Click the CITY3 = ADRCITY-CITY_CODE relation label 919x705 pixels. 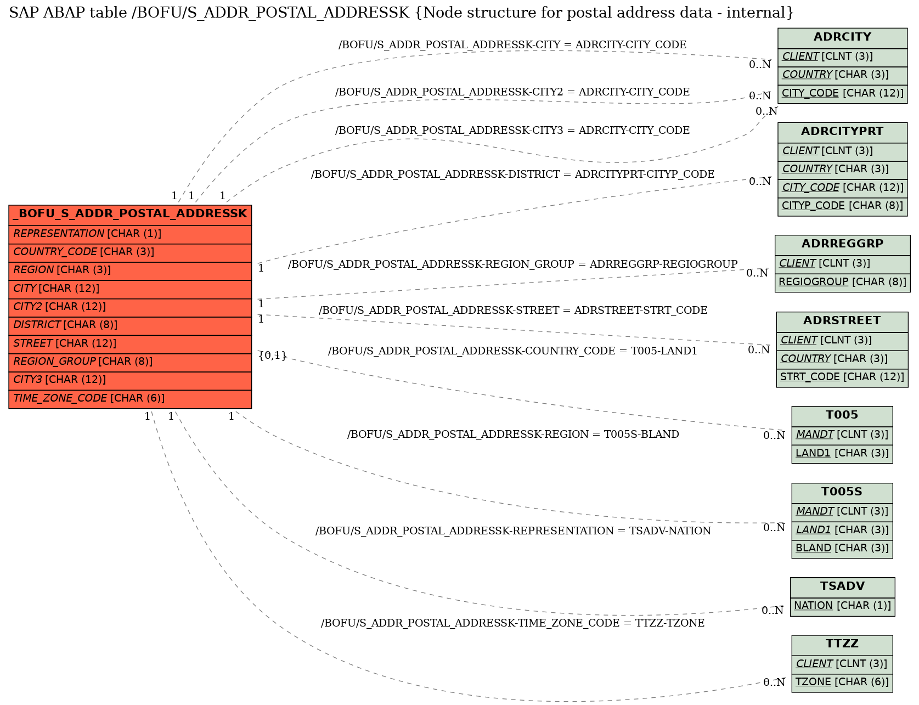[512, 131]
